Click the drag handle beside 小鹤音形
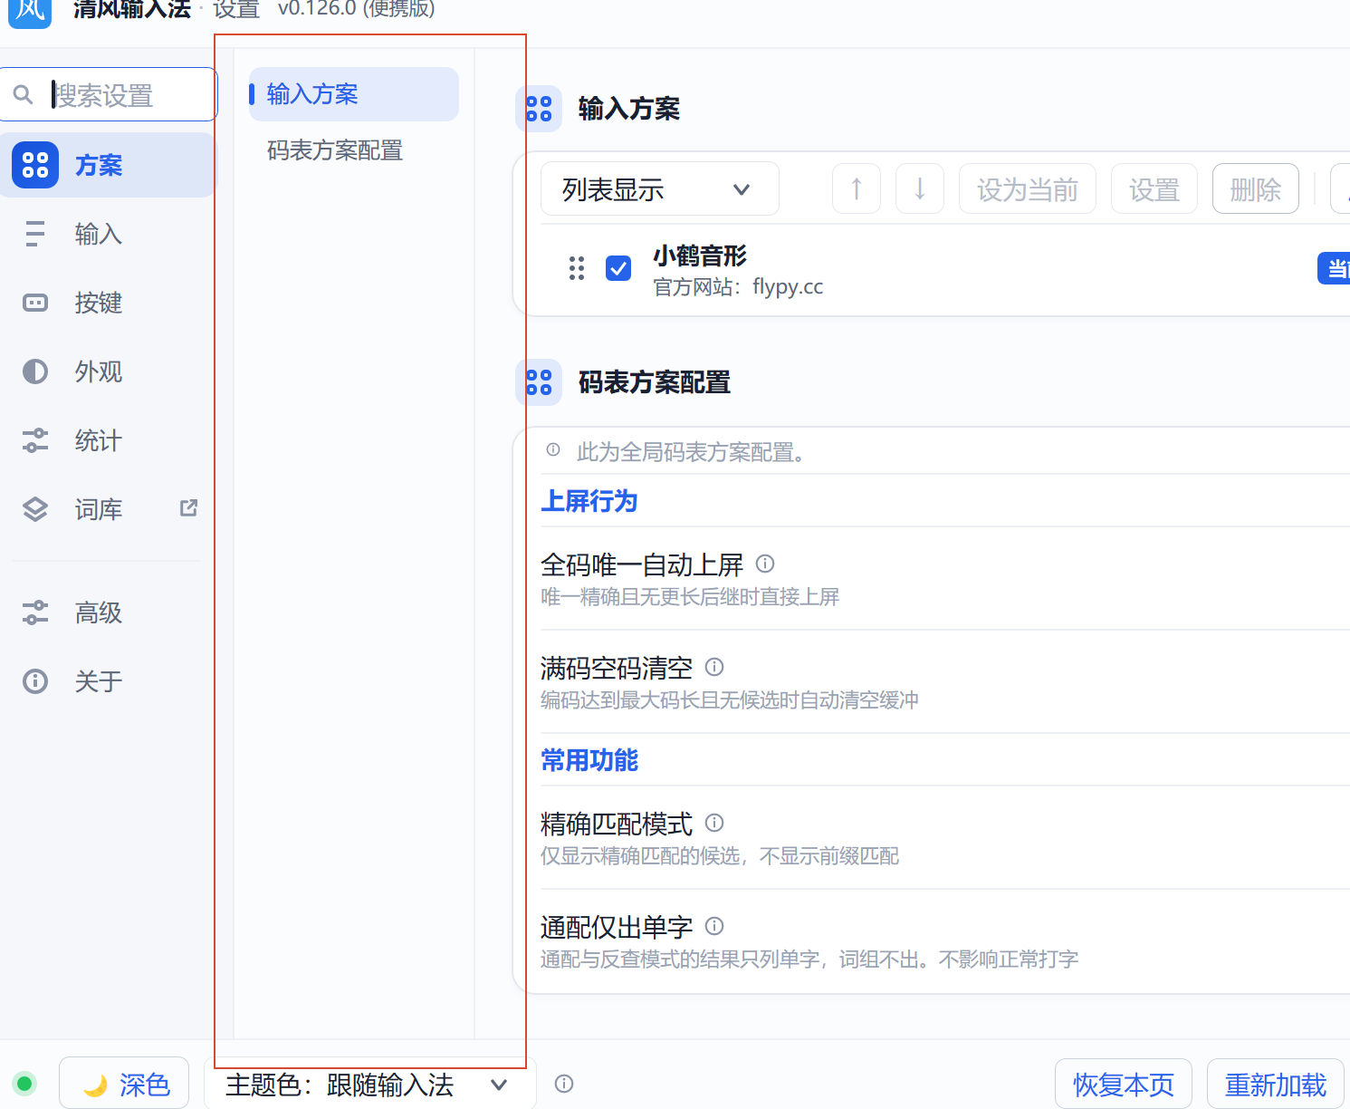Viewport: 1350px width, 1109px height. click(x=577, y=268)
